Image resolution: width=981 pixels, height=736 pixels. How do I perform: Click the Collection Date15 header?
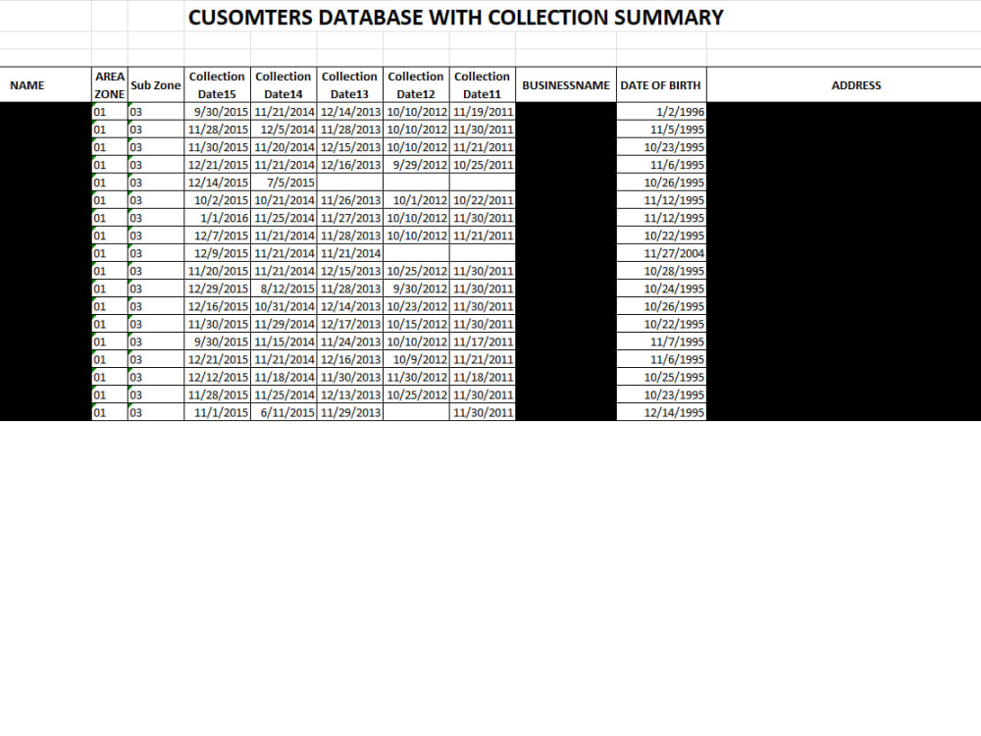217,85
